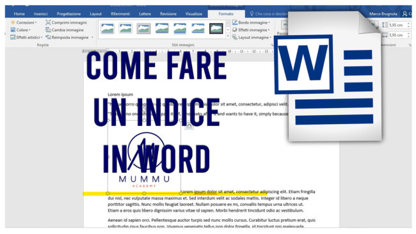
Task: Click Cambia immagine
Action: click(67, 30)
